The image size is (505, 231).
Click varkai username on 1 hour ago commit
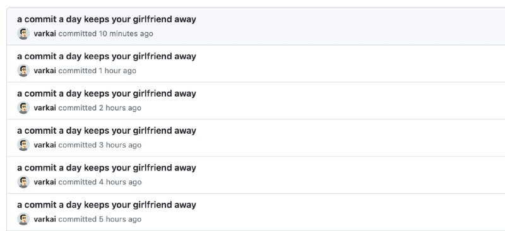(x=45, y=71)
